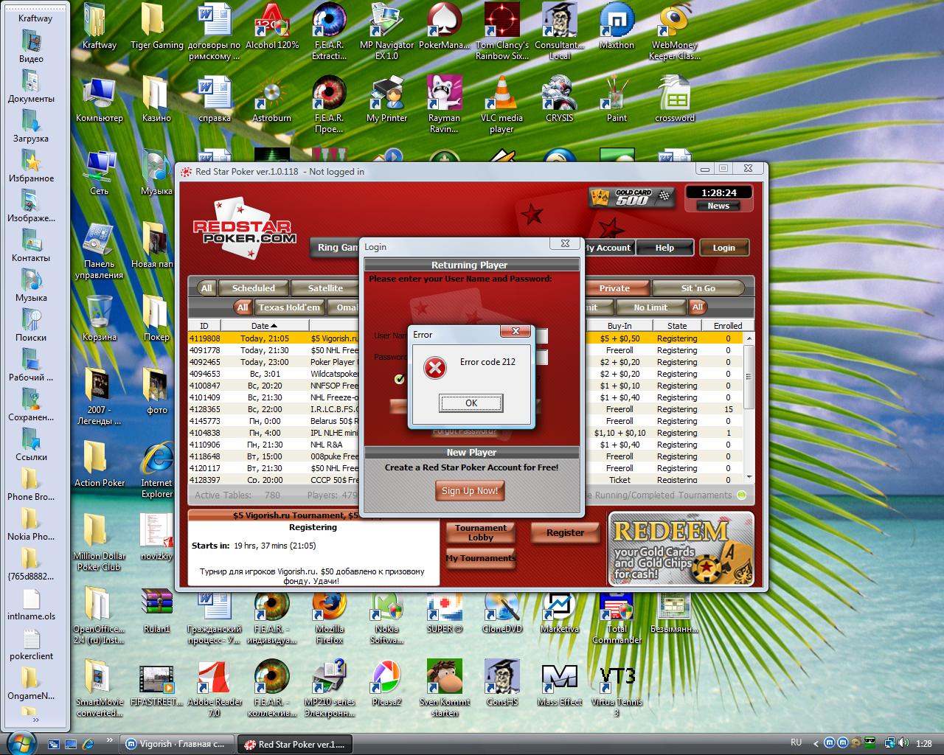The image size is (944, 755).
Task: Show hidden system tray icons
Action: pos(816,743)
